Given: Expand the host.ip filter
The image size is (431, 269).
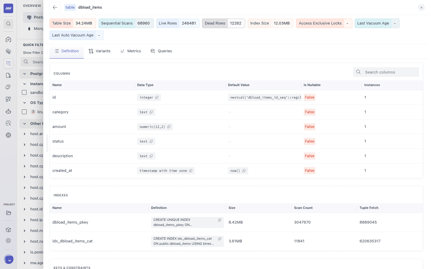Looking at the screenshot, I should 25,220.
